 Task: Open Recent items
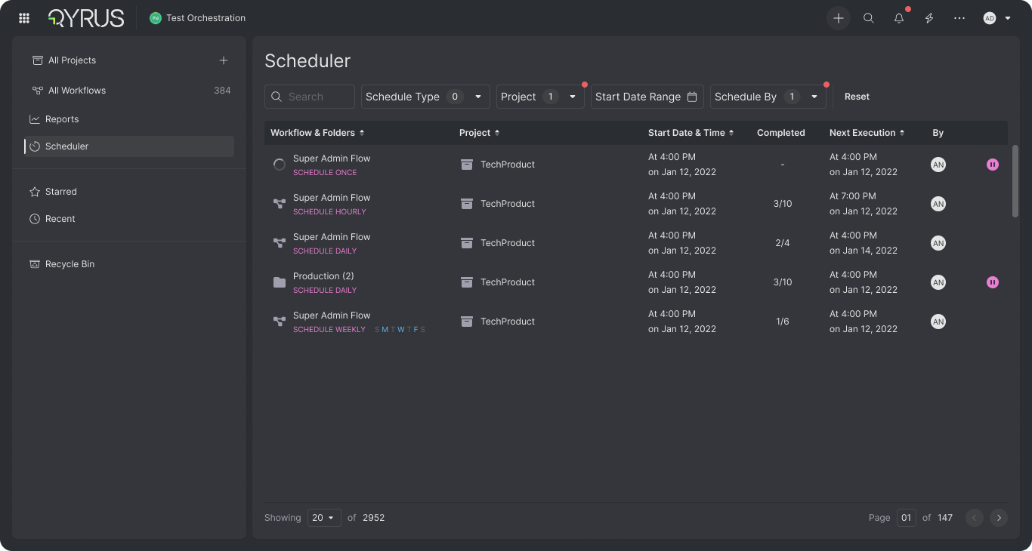(x=60, y=219)
